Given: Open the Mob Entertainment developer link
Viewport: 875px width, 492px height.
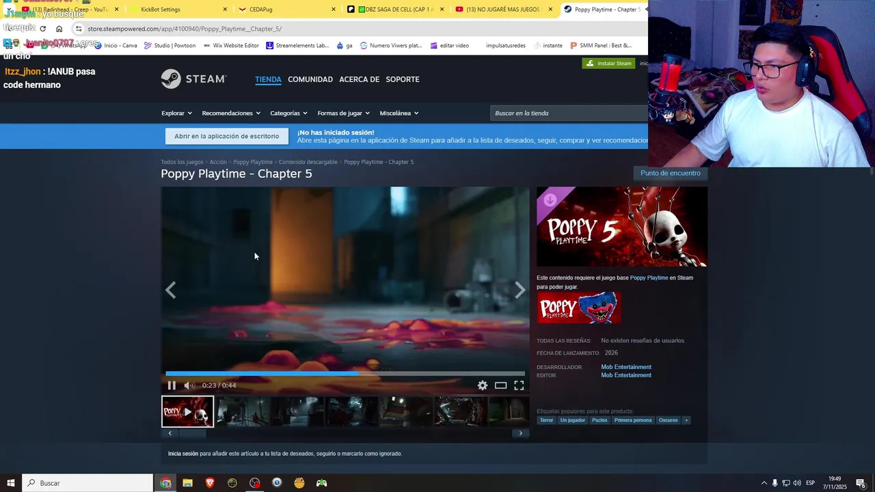Looking at the screenshot, I should [626, 367].
